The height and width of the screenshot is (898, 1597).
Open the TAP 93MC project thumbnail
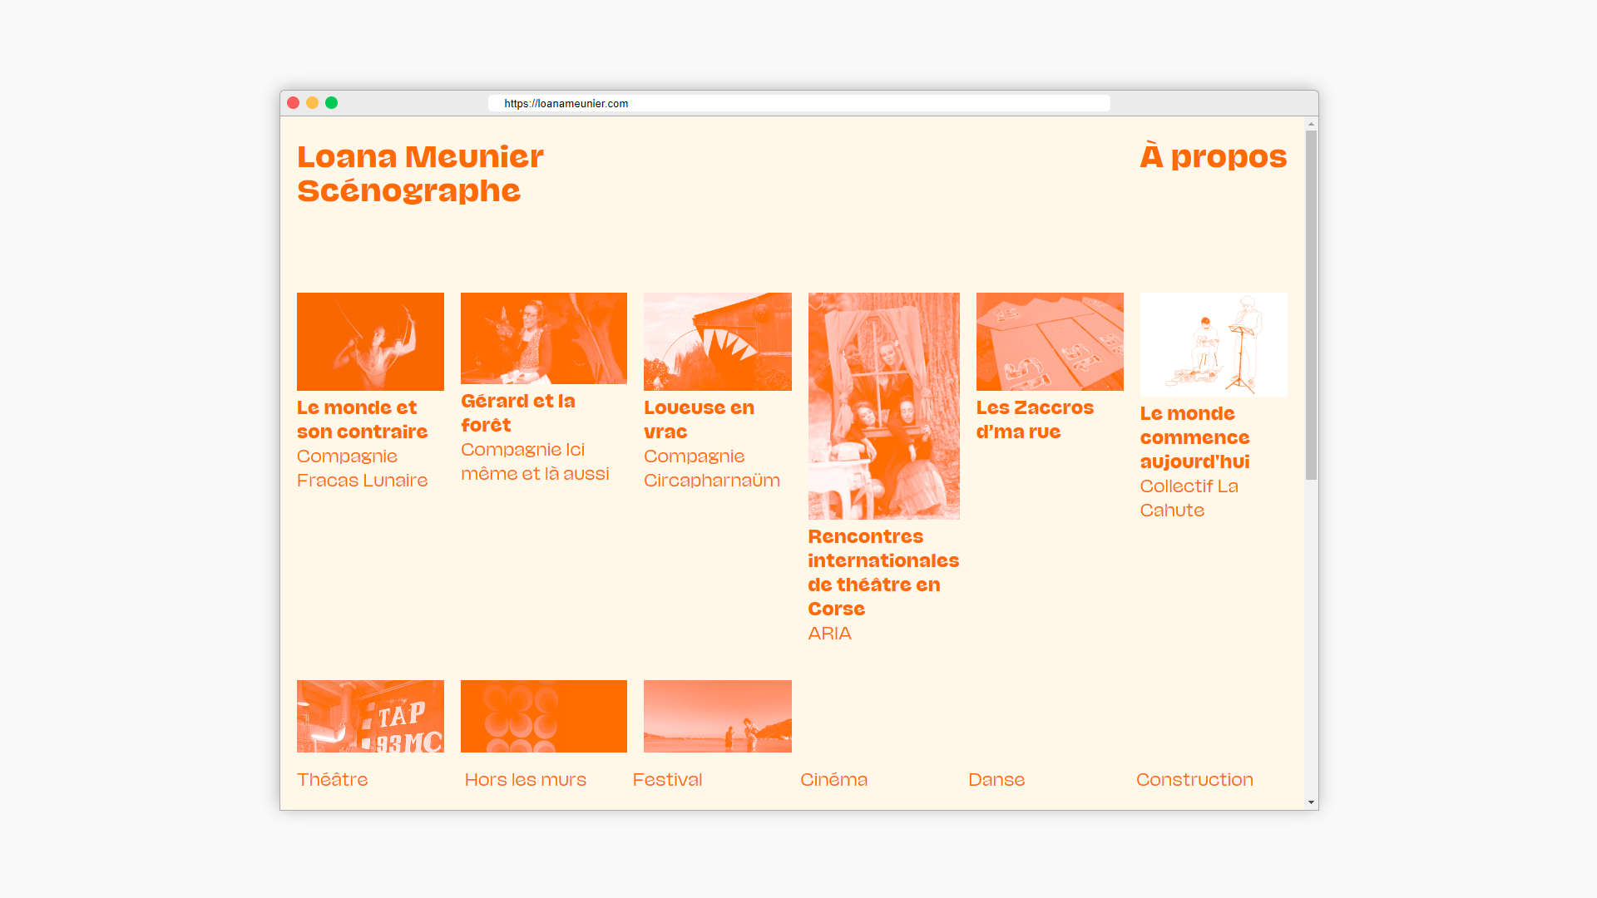point(370,716)
